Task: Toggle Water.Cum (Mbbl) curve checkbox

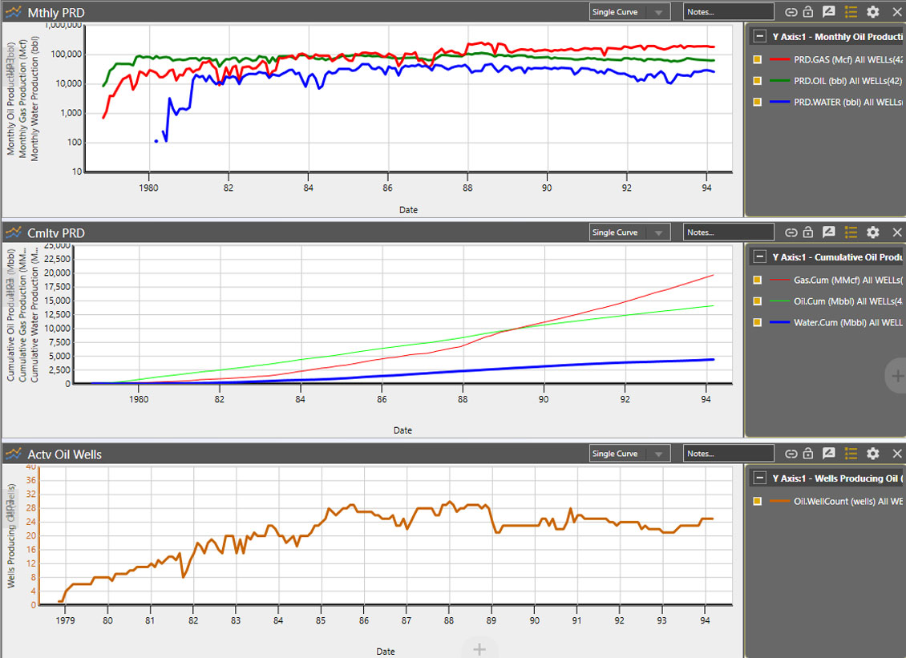Action: [x=757, y=322]
